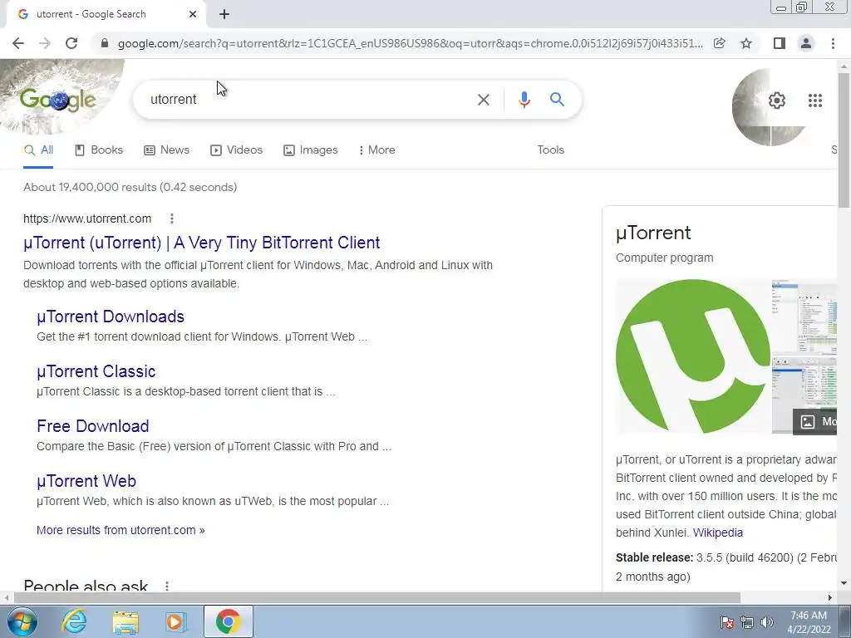Click the horizontal scrollbar thumb

coord(377,597)
